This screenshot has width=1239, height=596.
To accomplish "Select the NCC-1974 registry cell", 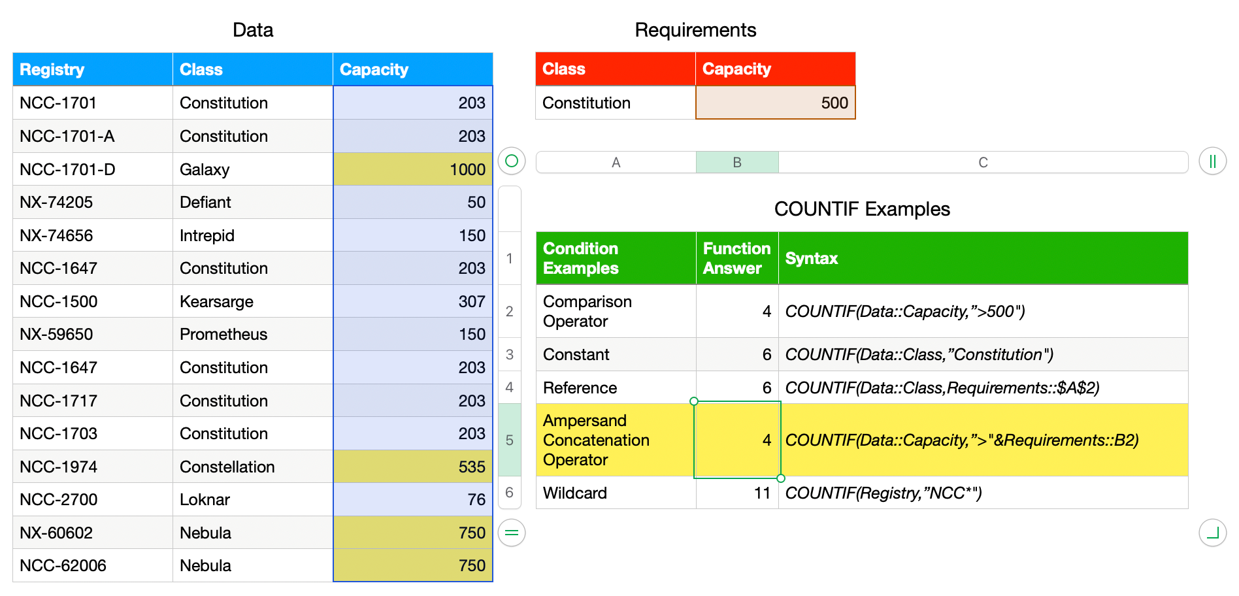I will click(92, 467).
